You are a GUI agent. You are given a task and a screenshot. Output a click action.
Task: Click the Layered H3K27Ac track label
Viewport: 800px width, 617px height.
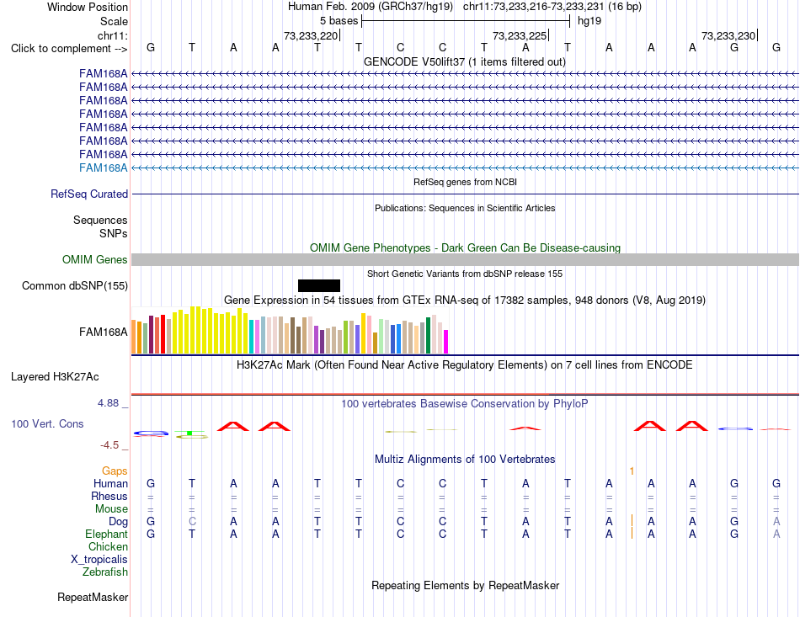[55, 377]
